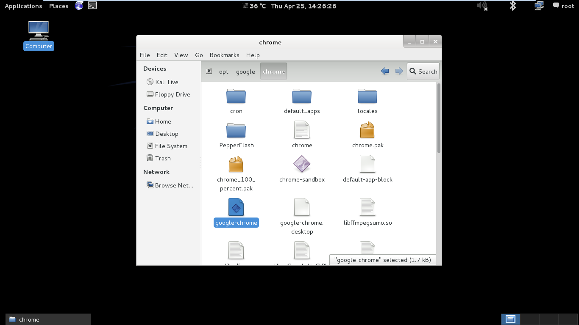This screenshot has width=579, height=325.
Task: Navigate to opt in path bar
Action: tap(224, 72)
